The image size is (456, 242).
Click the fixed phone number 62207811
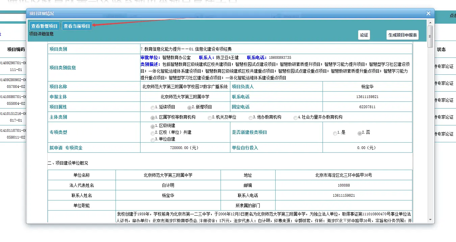pos(367,107)
